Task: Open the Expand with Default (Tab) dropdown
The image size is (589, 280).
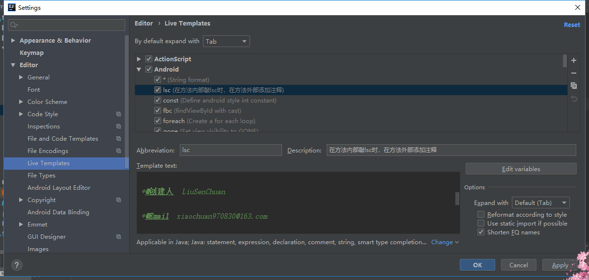Action: [x=540, y=203]
